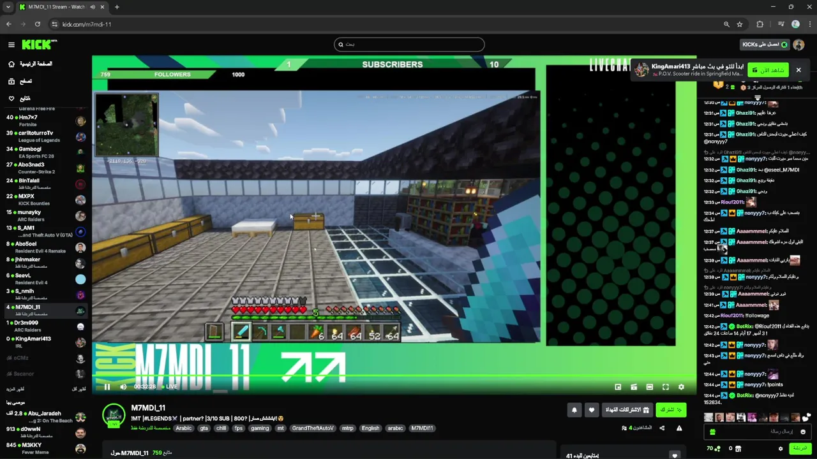Toggle follow with the heart button
Viewport: 817px width, 459px height.
(x=592, y=410)
